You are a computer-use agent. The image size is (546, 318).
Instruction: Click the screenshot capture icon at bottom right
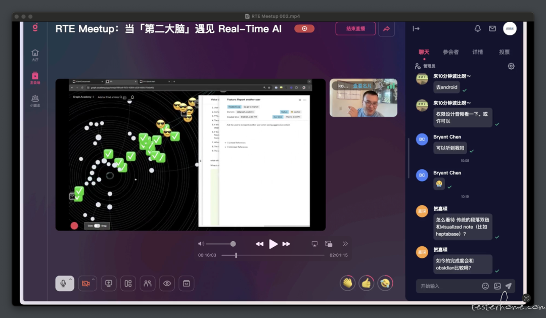[x=526, y=298]
